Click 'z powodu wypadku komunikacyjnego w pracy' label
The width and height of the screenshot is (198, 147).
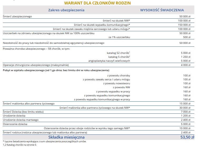tap(102, 99)
